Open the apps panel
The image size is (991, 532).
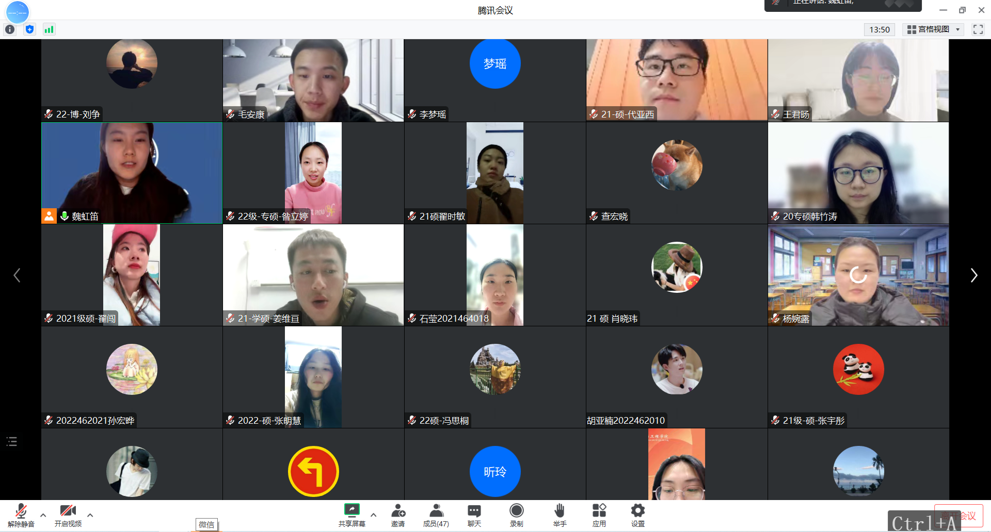(x=599, y=515)
